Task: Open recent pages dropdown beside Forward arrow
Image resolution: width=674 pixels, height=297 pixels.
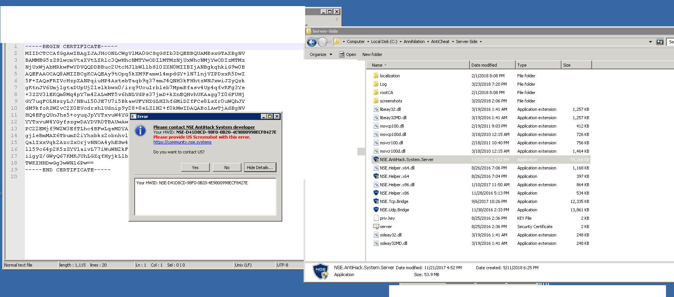Action: click(330, 42)
